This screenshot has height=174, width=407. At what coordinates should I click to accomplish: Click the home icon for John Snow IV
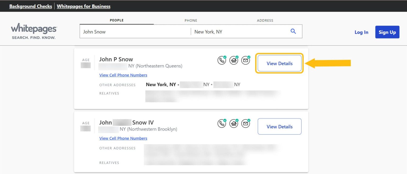click(234, 123)
